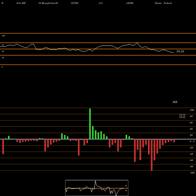Click the SI & MR header label
Screen dimensions: 196x196
[21, 3]
